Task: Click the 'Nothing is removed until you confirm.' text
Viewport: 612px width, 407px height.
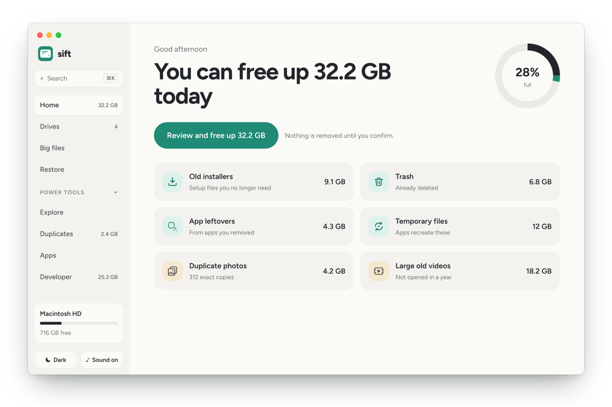Action: tap(339, 136)
